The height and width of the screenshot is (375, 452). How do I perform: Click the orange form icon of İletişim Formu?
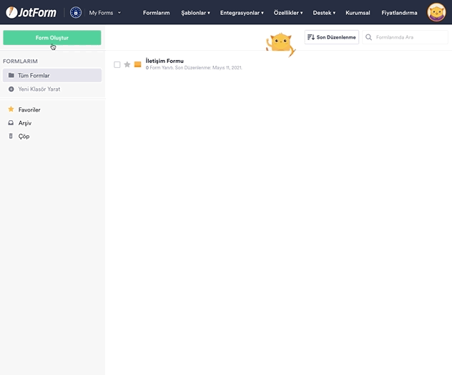(x=138, y=64)
